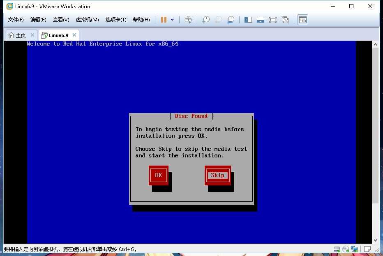Click the network adapter status bar icon
The width and height of the screenshot is (383, 256).
click(354, 249)
